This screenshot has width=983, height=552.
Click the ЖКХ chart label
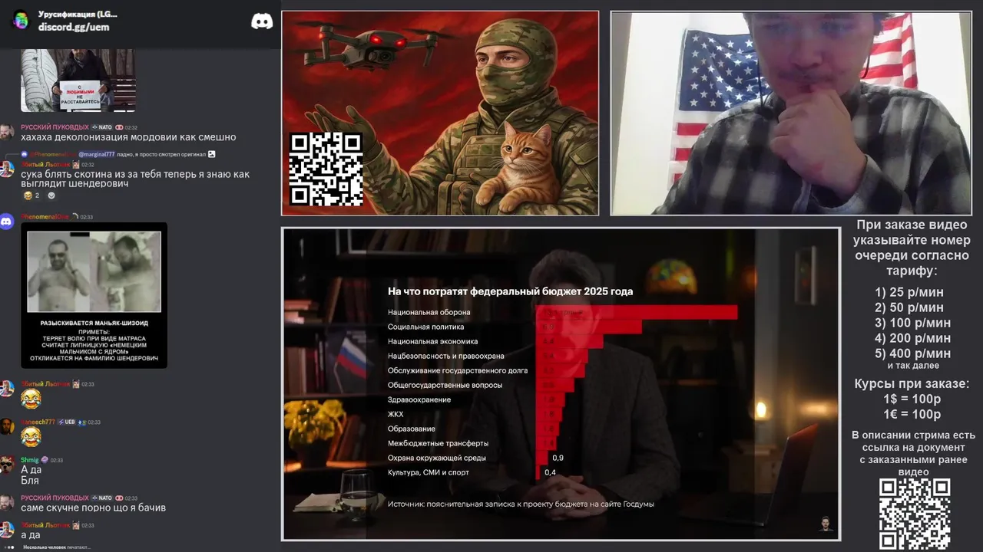coord(395,414)
